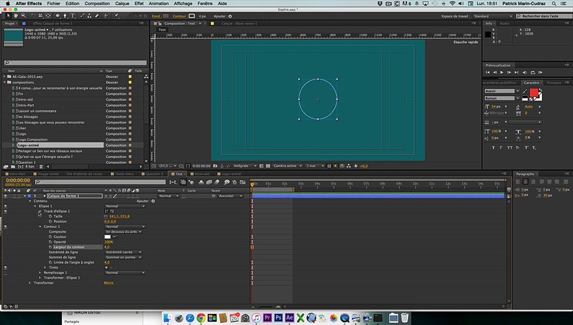The height and width of the screenshot is (325, 573).
Task: Open the composition mini-flowchart icon
Action: tap(172, 182)
